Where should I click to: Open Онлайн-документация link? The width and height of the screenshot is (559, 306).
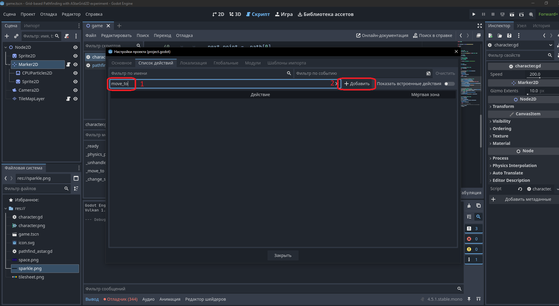382,35
